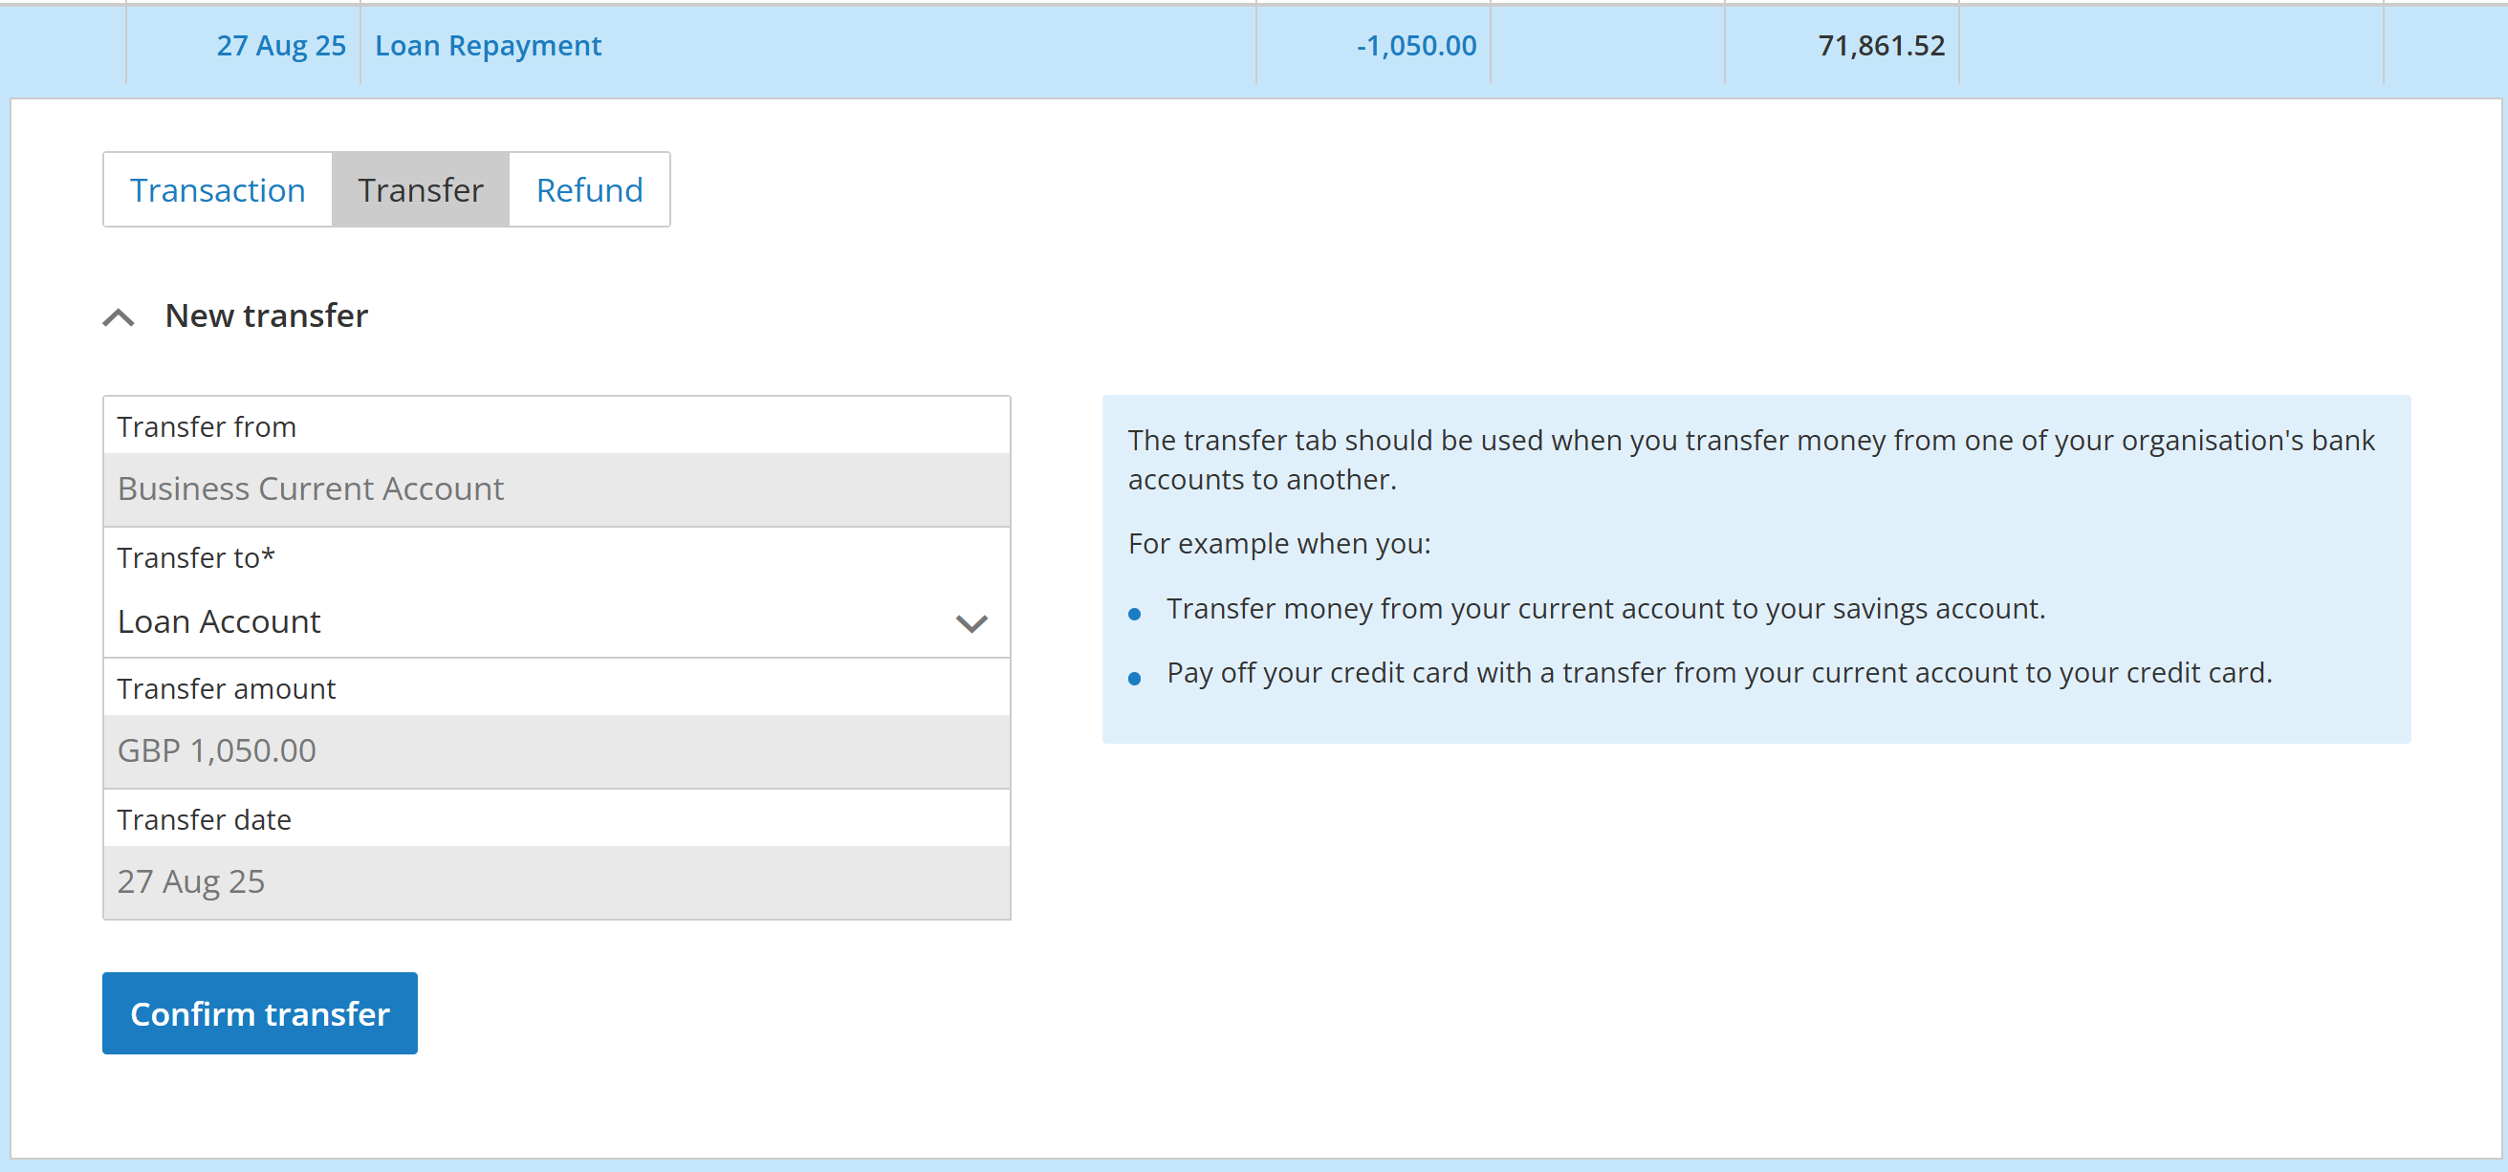The height and width of the screenshot is (1172, 2508).
Task: Select the 71,861.52 balance cell
Action: [1880, 46]
